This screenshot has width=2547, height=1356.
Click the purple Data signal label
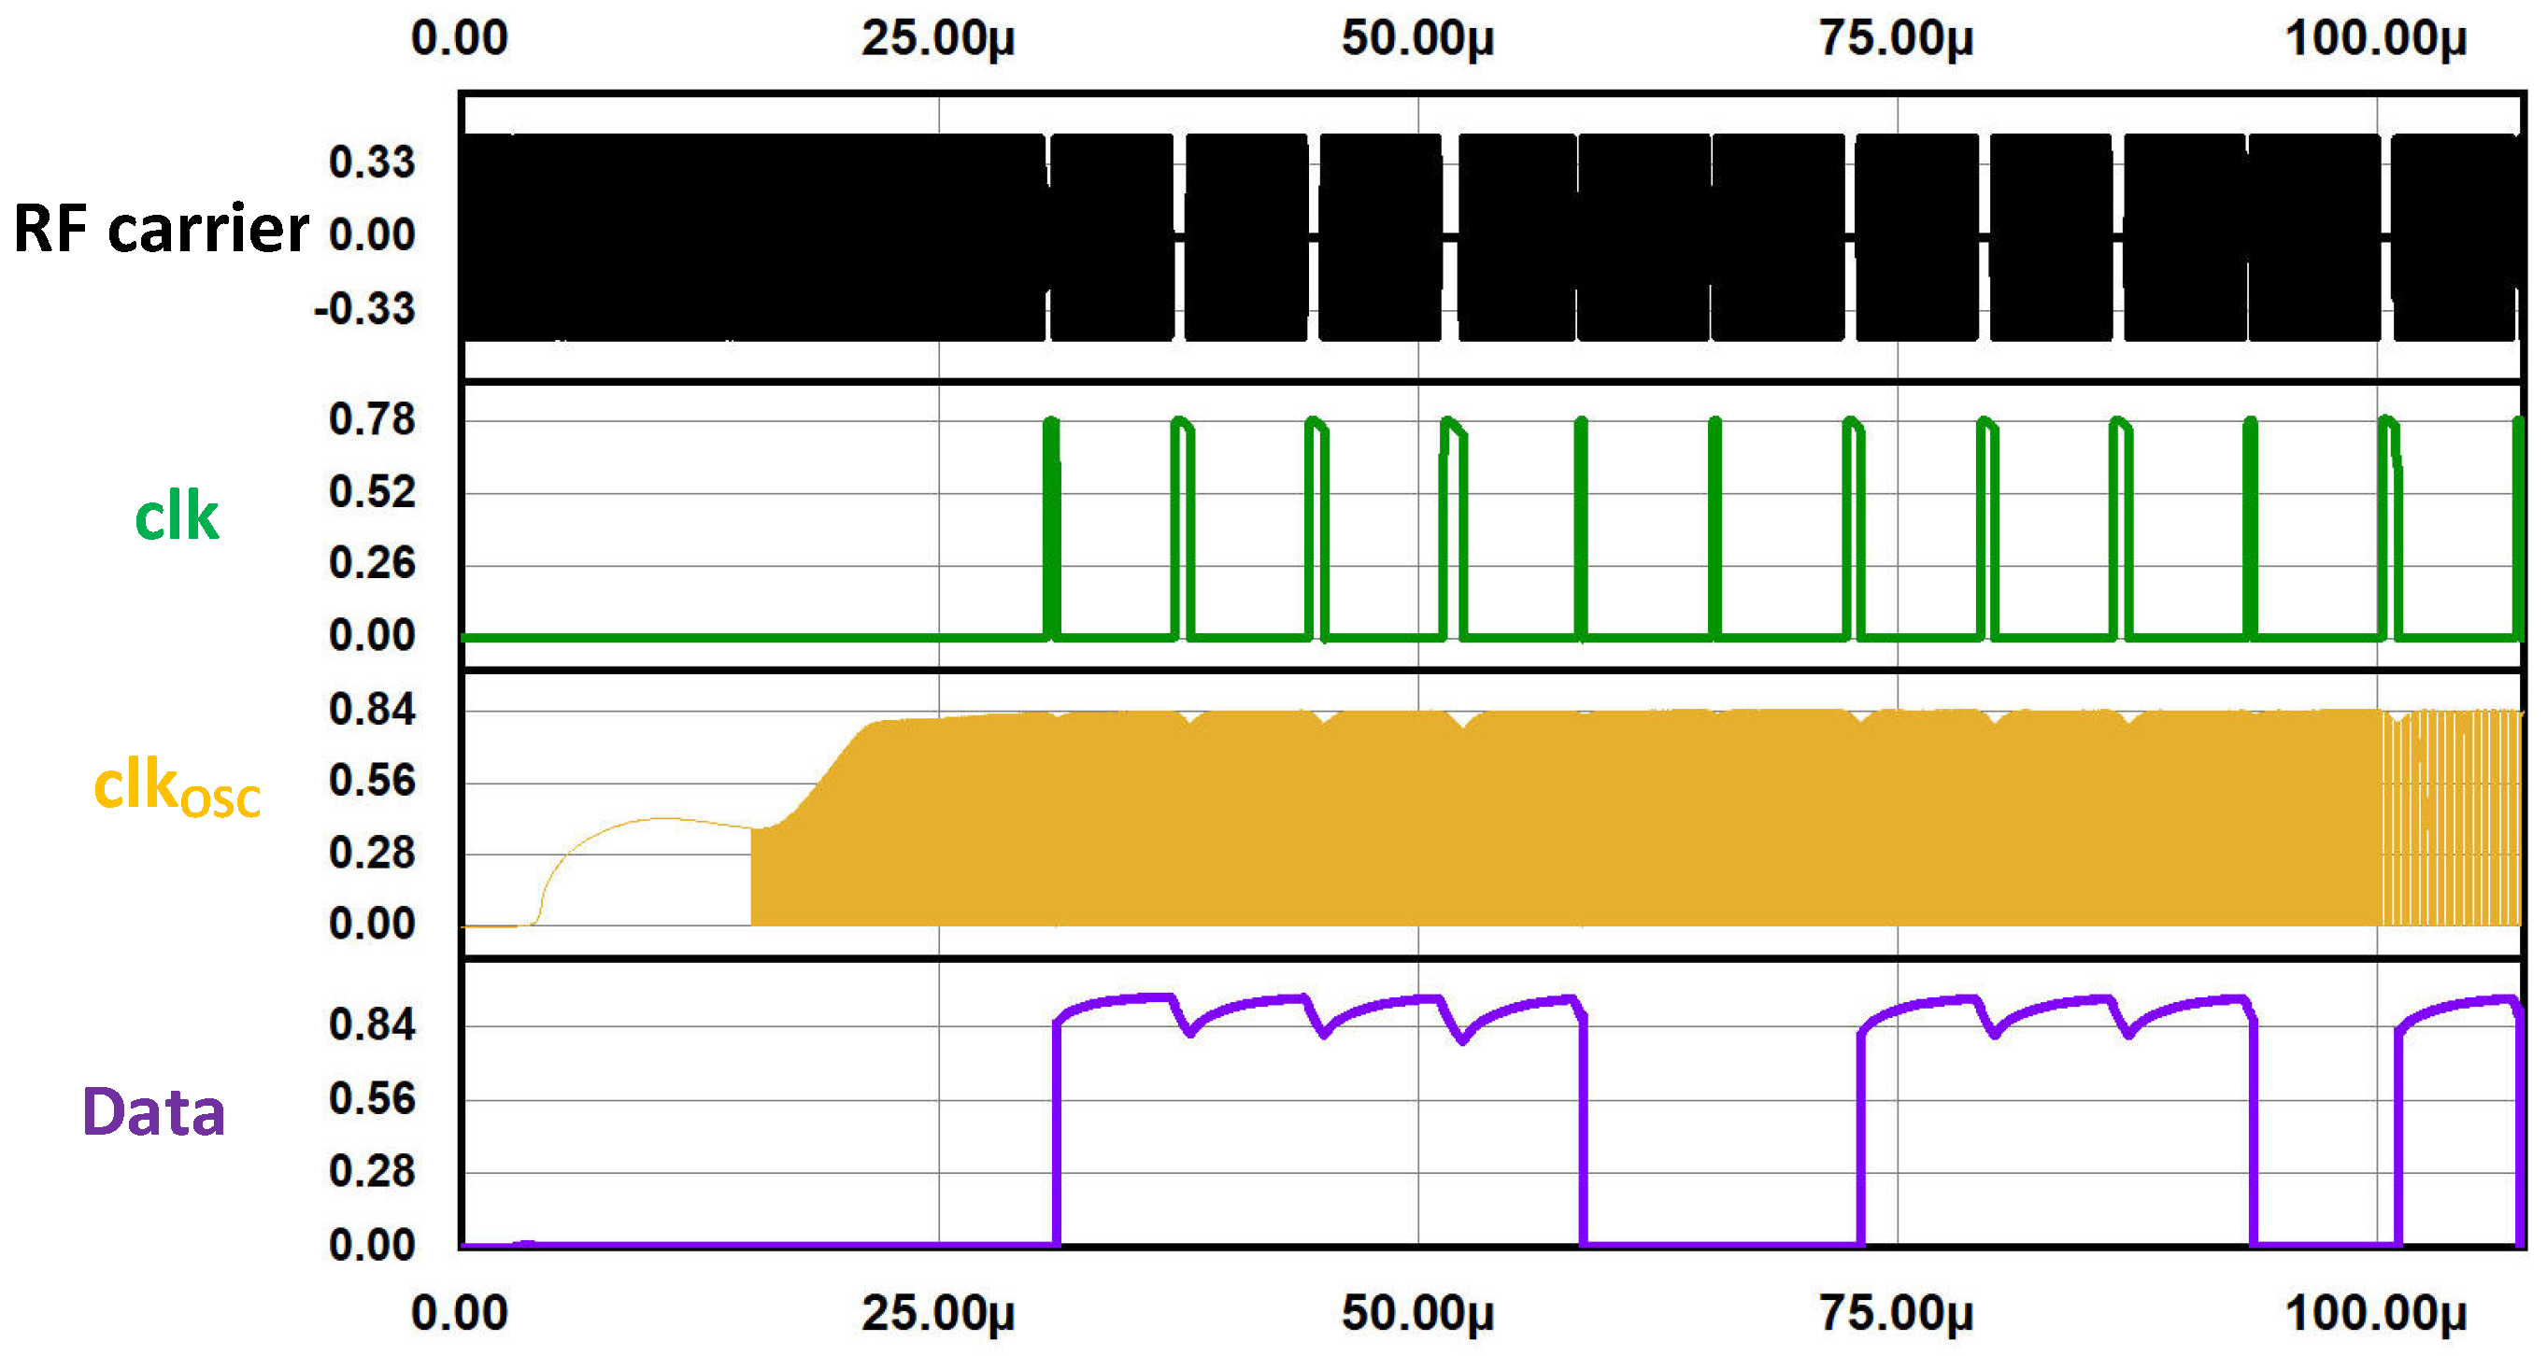153,1112
